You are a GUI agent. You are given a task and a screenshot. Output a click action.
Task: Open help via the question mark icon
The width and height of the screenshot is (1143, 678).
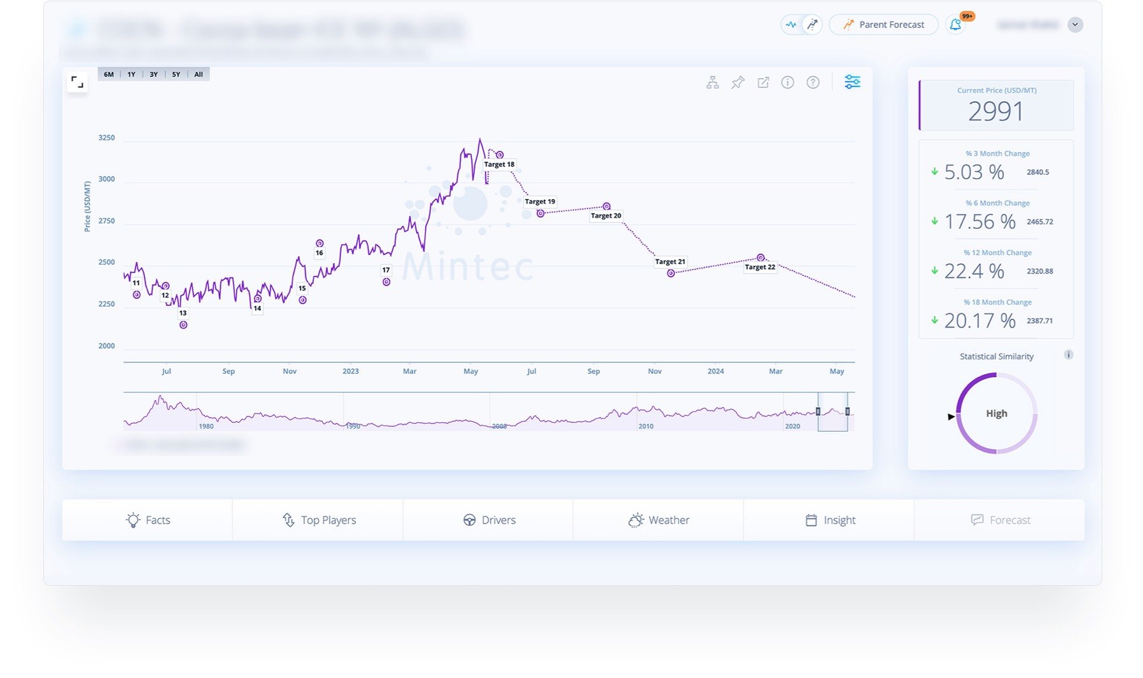point(813,82)
